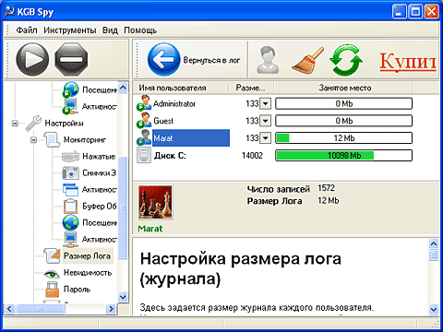Viewport: 443px width, 332px height.
Task: Click Marat's chess avatar thumbnail
Action: click(x=155, y=202)
